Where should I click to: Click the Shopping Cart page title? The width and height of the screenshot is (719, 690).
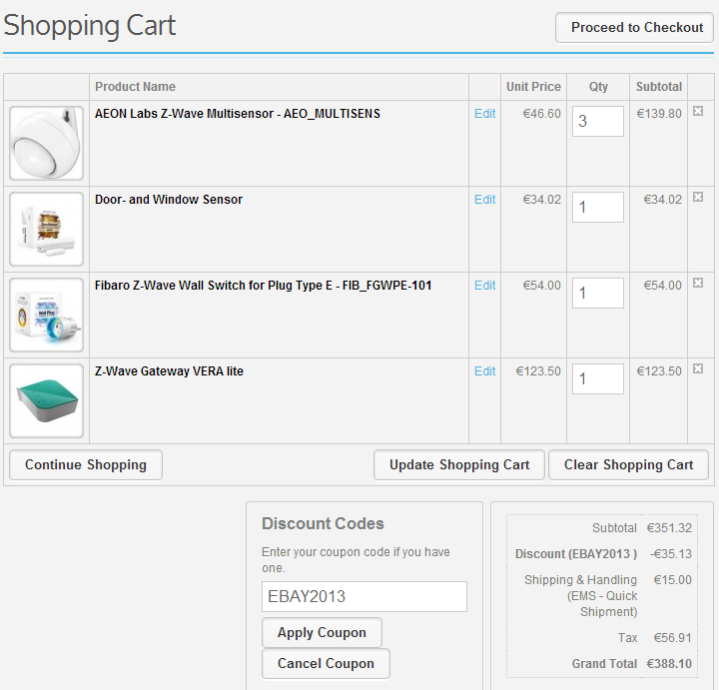(90, 26)
